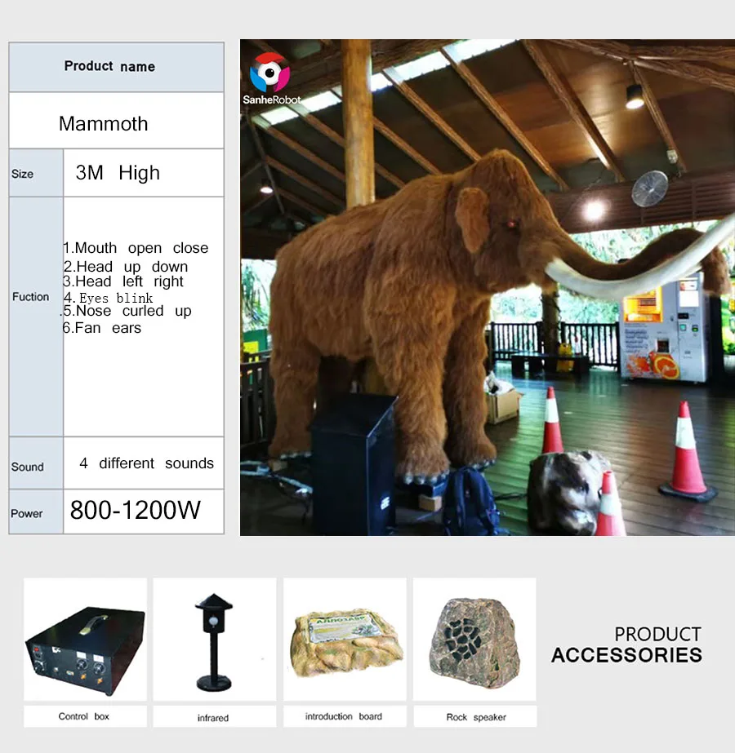
Task: Click the 'infrared' caption label
Action: [x=213, y=718]
